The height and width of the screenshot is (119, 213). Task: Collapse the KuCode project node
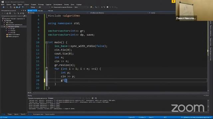tap(2, 20)
